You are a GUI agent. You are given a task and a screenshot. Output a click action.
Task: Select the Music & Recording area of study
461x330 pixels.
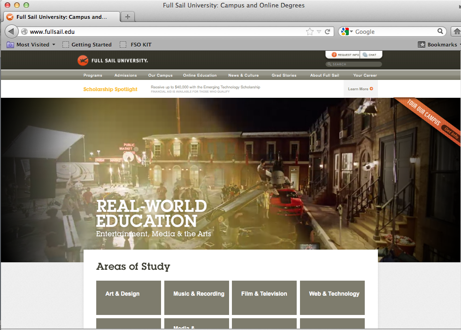(x=197, y=298)
